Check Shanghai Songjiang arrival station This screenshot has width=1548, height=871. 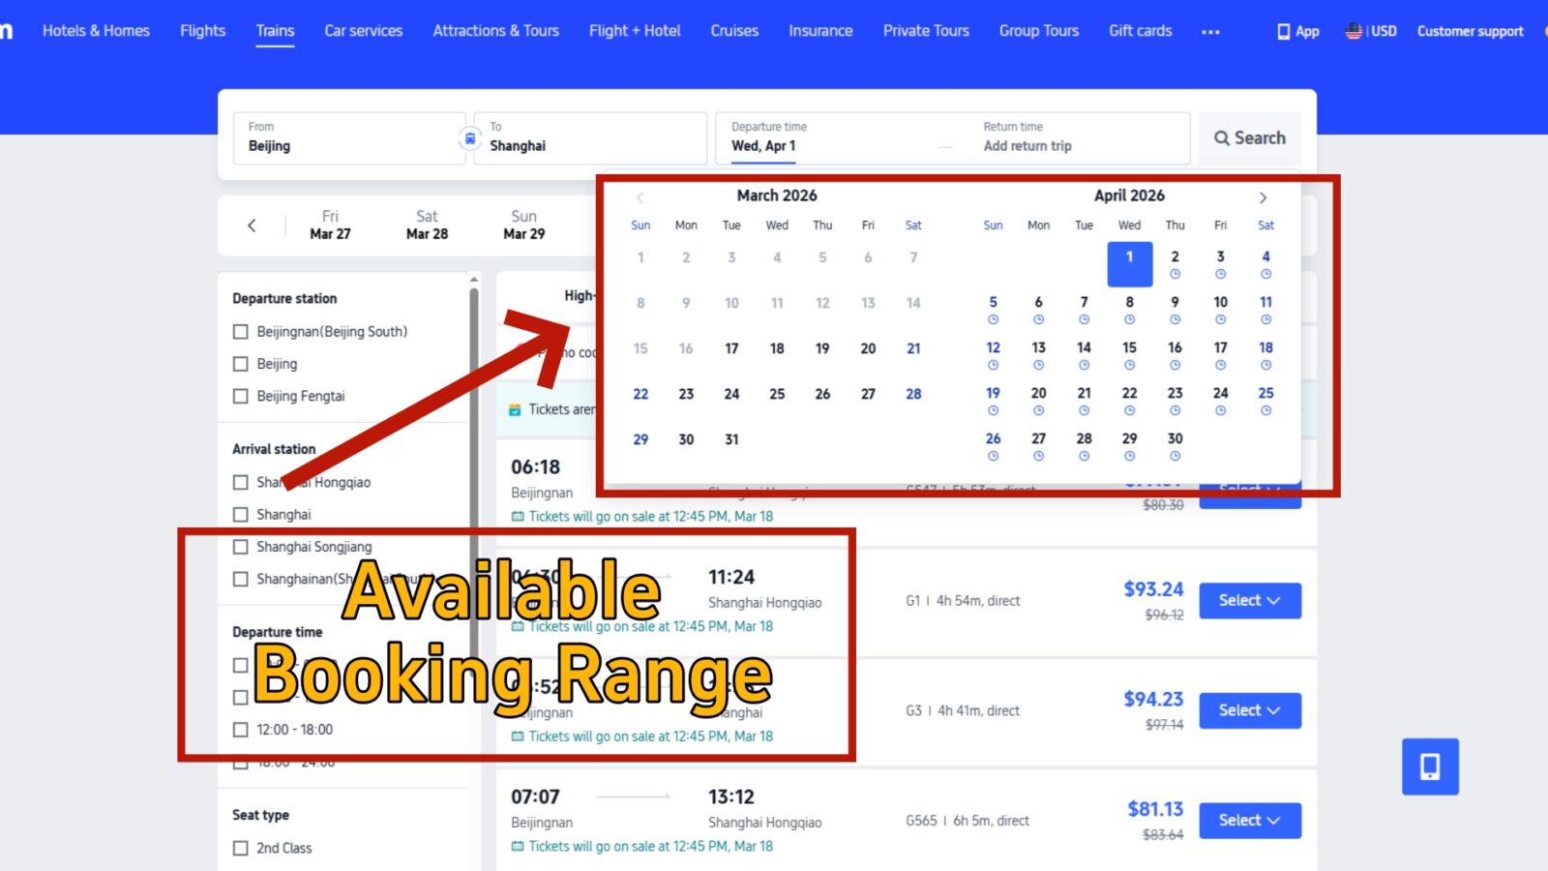(241, 547)
